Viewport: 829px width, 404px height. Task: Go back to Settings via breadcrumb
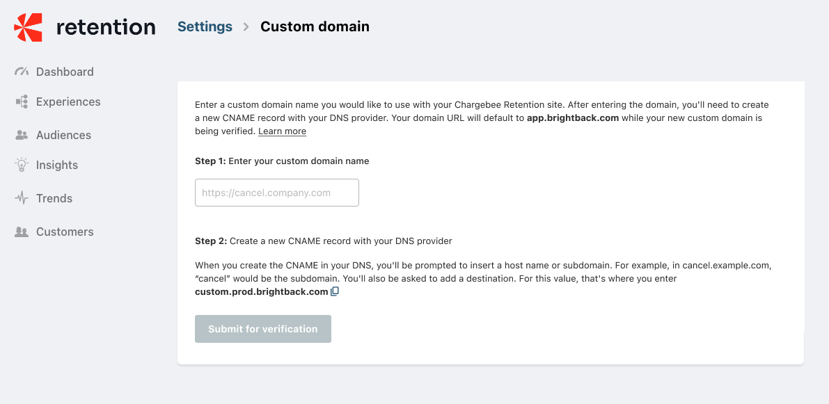[x=205, y=26]
